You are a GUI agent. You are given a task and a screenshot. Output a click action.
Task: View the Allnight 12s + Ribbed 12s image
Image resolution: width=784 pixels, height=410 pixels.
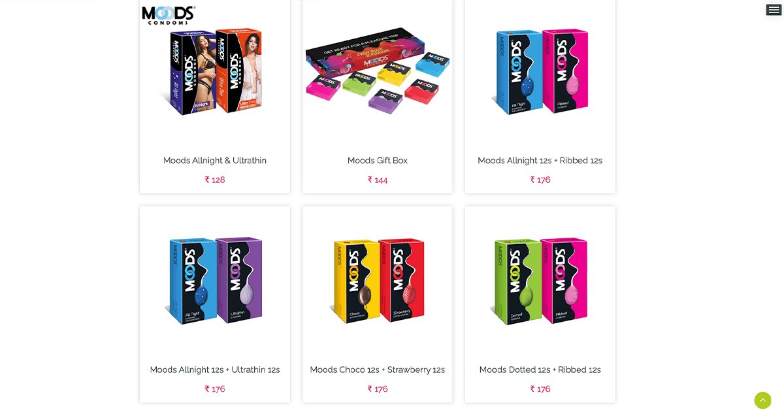[x=540, y=72]
